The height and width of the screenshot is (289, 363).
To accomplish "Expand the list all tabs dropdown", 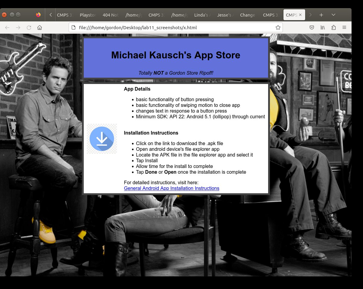I will (333, 15).
